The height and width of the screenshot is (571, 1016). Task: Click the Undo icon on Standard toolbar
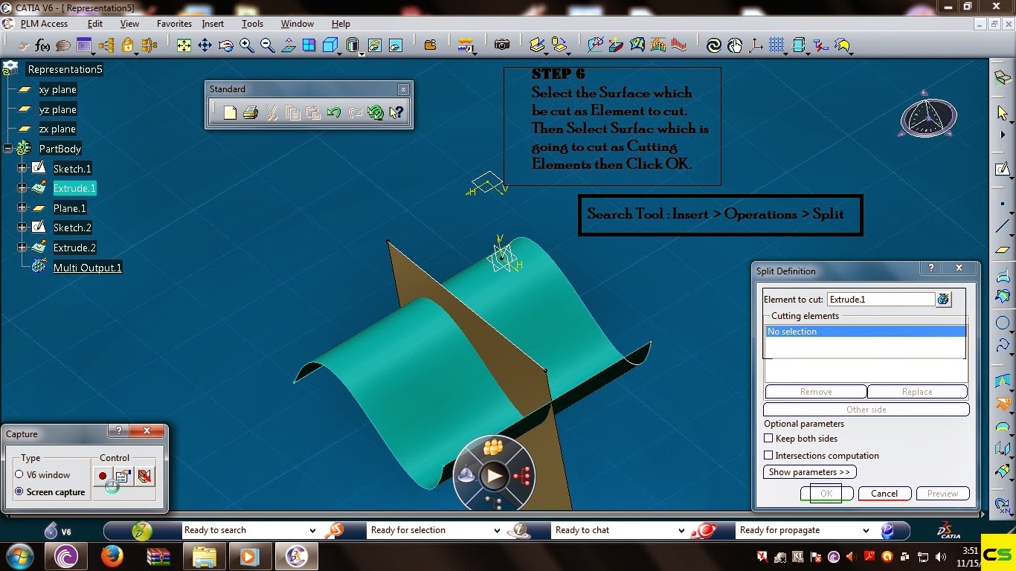coord(334,112)
